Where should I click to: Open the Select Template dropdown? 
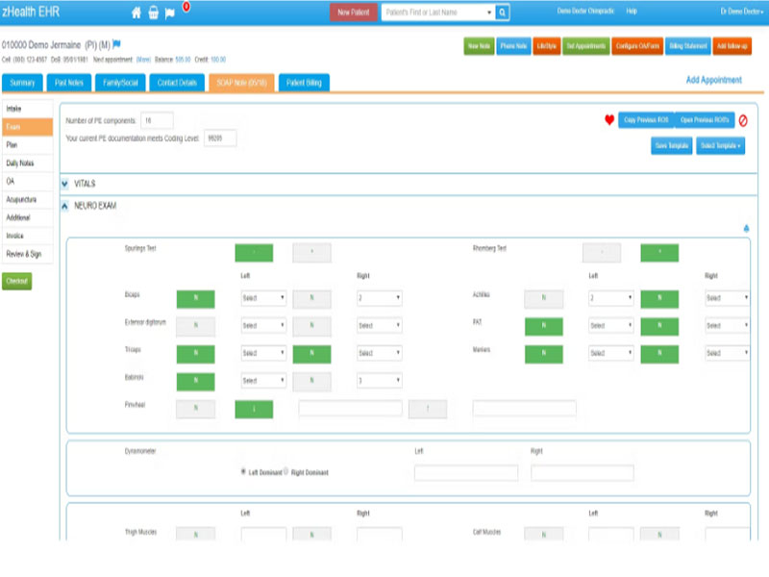click(x=721, y=145)
